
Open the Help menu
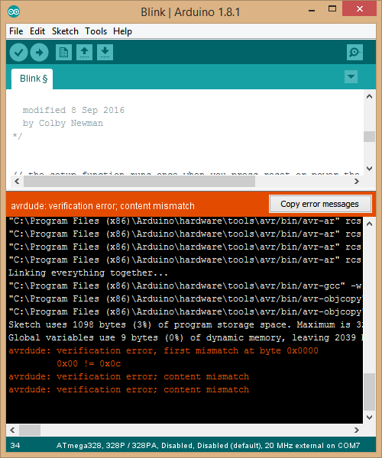click(122, 31)
